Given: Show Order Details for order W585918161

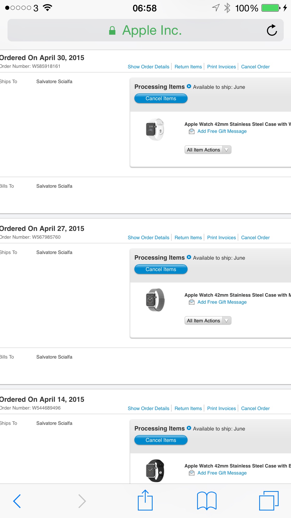Looking at the screenshot, I should point(148,67).
